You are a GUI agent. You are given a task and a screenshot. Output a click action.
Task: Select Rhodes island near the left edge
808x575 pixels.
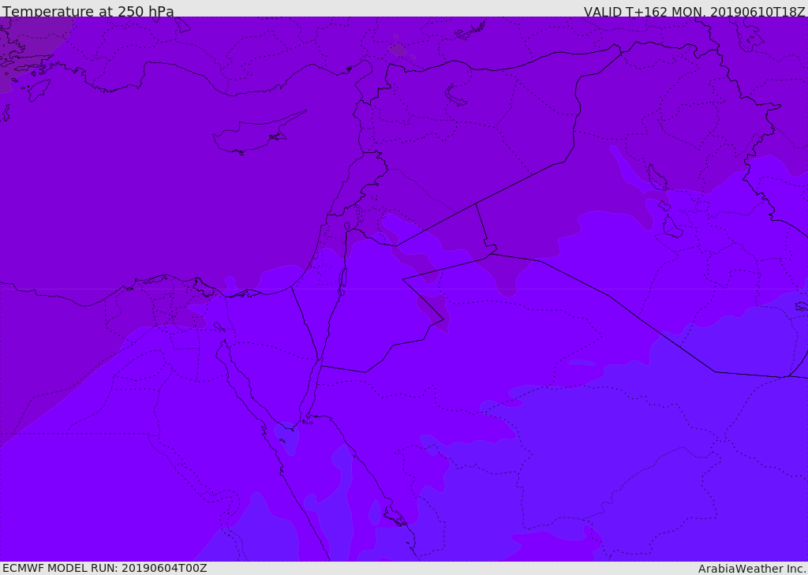click(x=39, y=90)
